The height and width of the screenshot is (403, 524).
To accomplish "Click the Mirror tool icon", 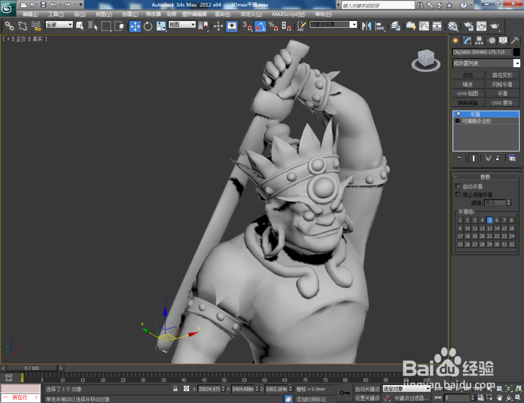I will [367, 26].
